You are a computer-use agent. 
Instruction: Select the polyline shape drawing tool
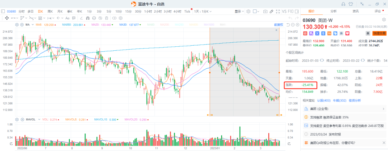(x=22, y=18)
